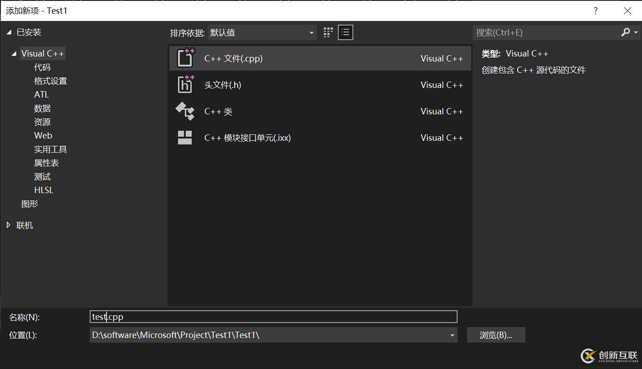Collapse the 已安装 tree node
This screenshot has height=369, width=642.
pyautogui.click(x=9, y=32)
